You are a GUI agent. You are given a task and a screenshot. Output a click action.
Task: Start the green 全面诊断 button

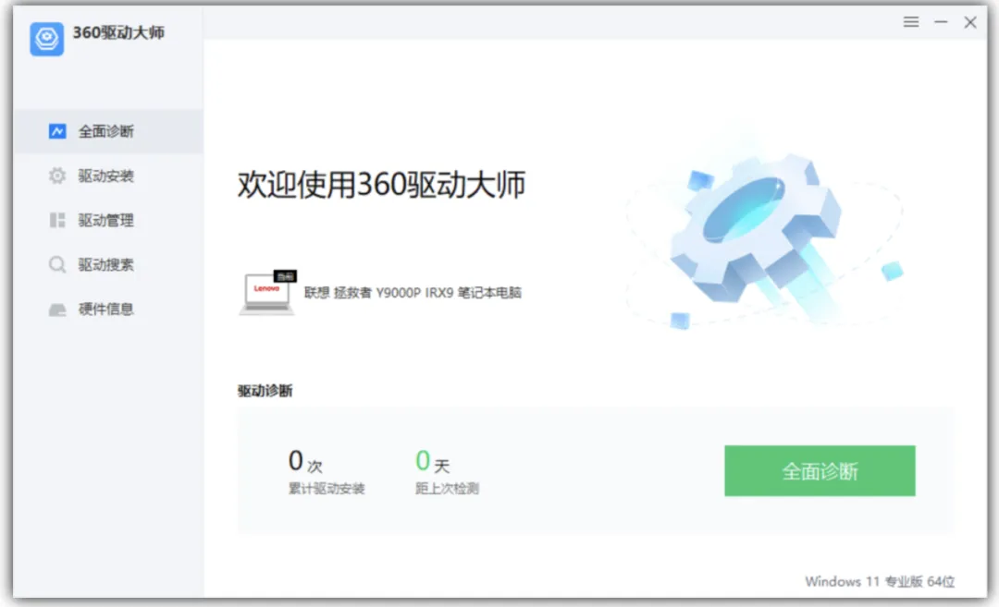[x=820, y=471]
